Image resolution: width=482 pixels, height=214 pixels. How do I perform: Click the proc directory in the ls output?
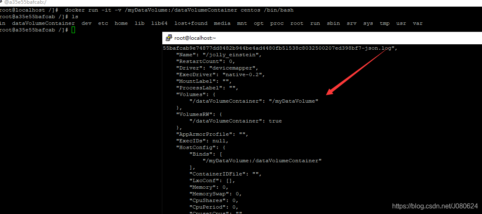point(277,23)
